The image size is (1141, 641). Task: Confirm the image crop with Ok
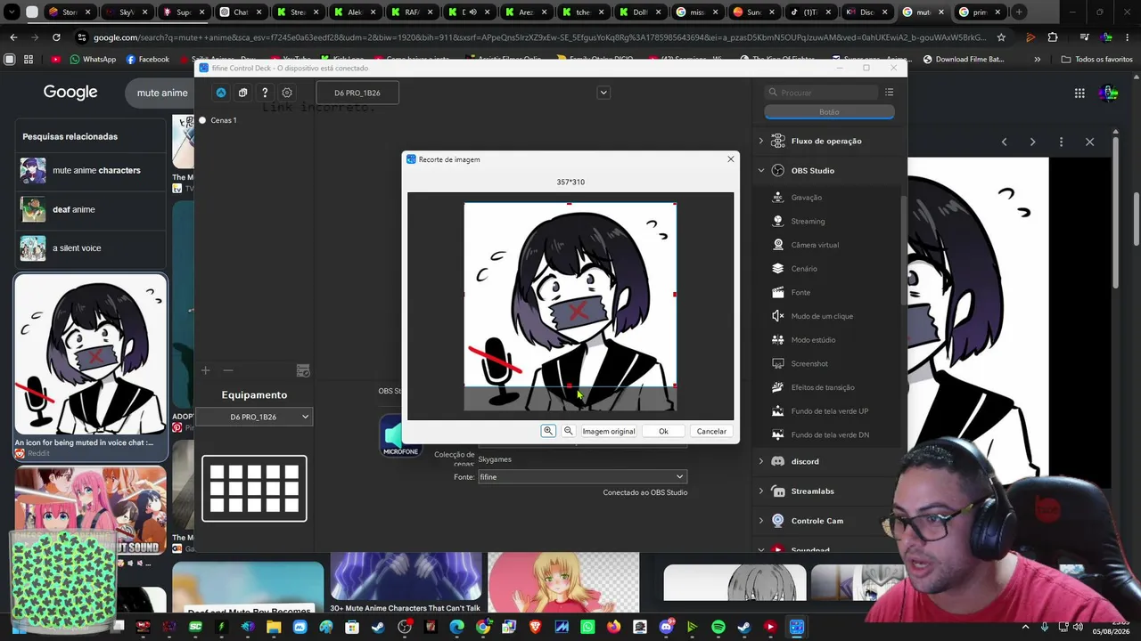[x=663, y=431]
